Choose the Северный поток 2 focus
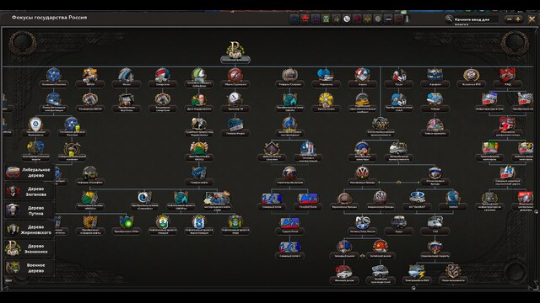This screenshot has height=303, width=540. tap(289, 247)
